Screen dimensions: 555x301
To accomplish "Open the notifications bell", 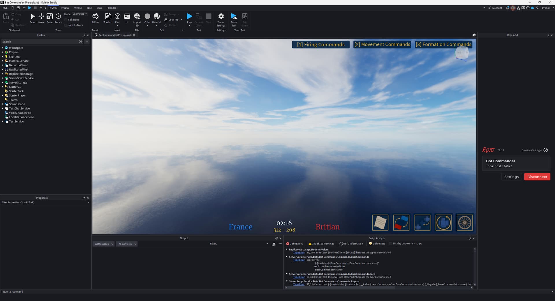I will [507, 8].
